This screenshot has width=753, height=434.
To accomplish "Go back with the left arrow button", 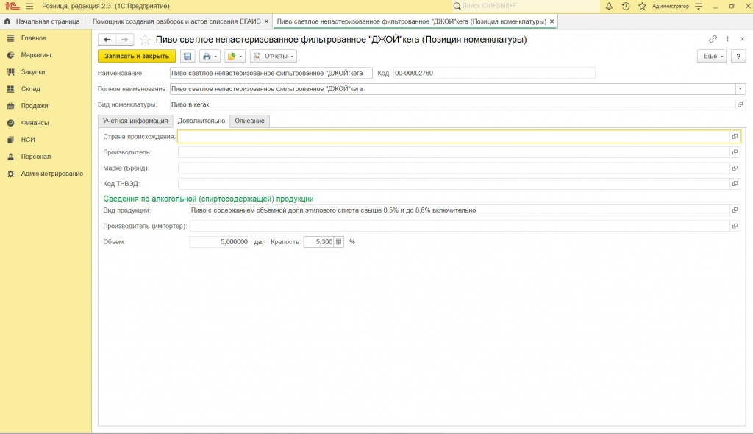I will pos(107,40).
